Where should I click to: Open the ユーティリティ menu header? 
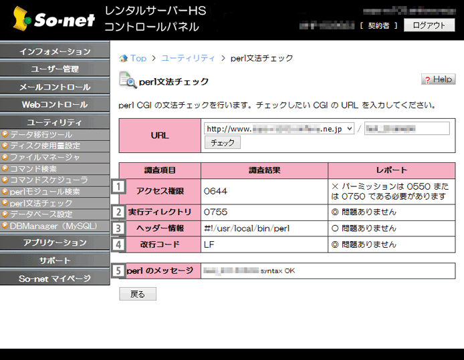click(x=55, y=122)
